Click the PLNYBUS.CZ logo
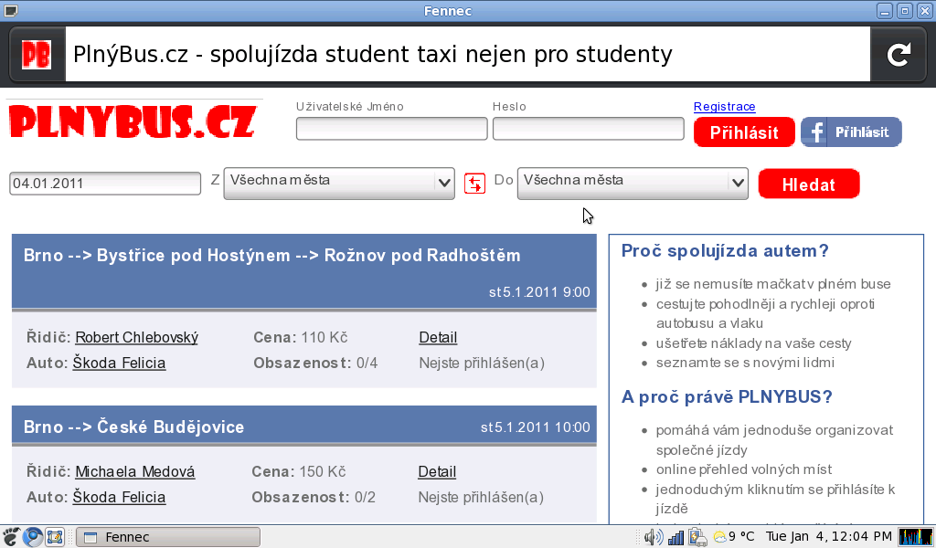Viewport: 936px width, 548px height. pyautogui.click(x=133, y=121)
